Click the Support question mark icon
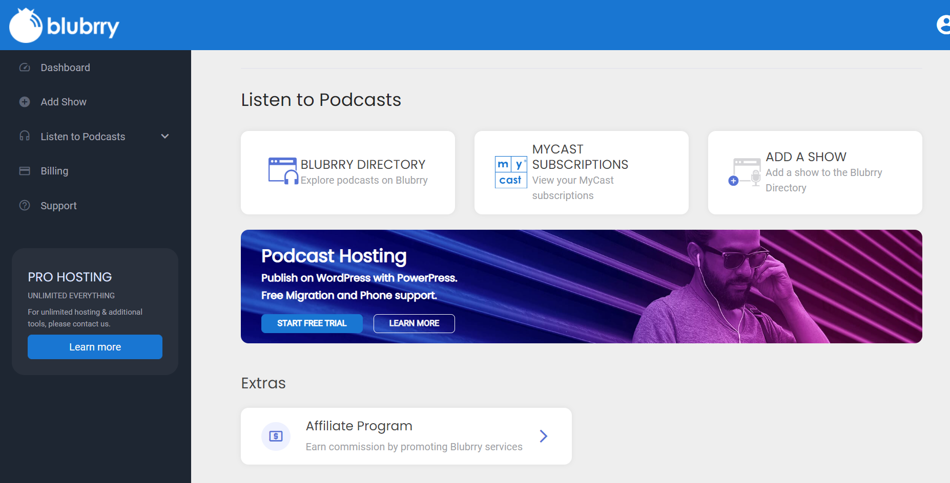Screen dimensions: 950x483 (x=25, y=205)
